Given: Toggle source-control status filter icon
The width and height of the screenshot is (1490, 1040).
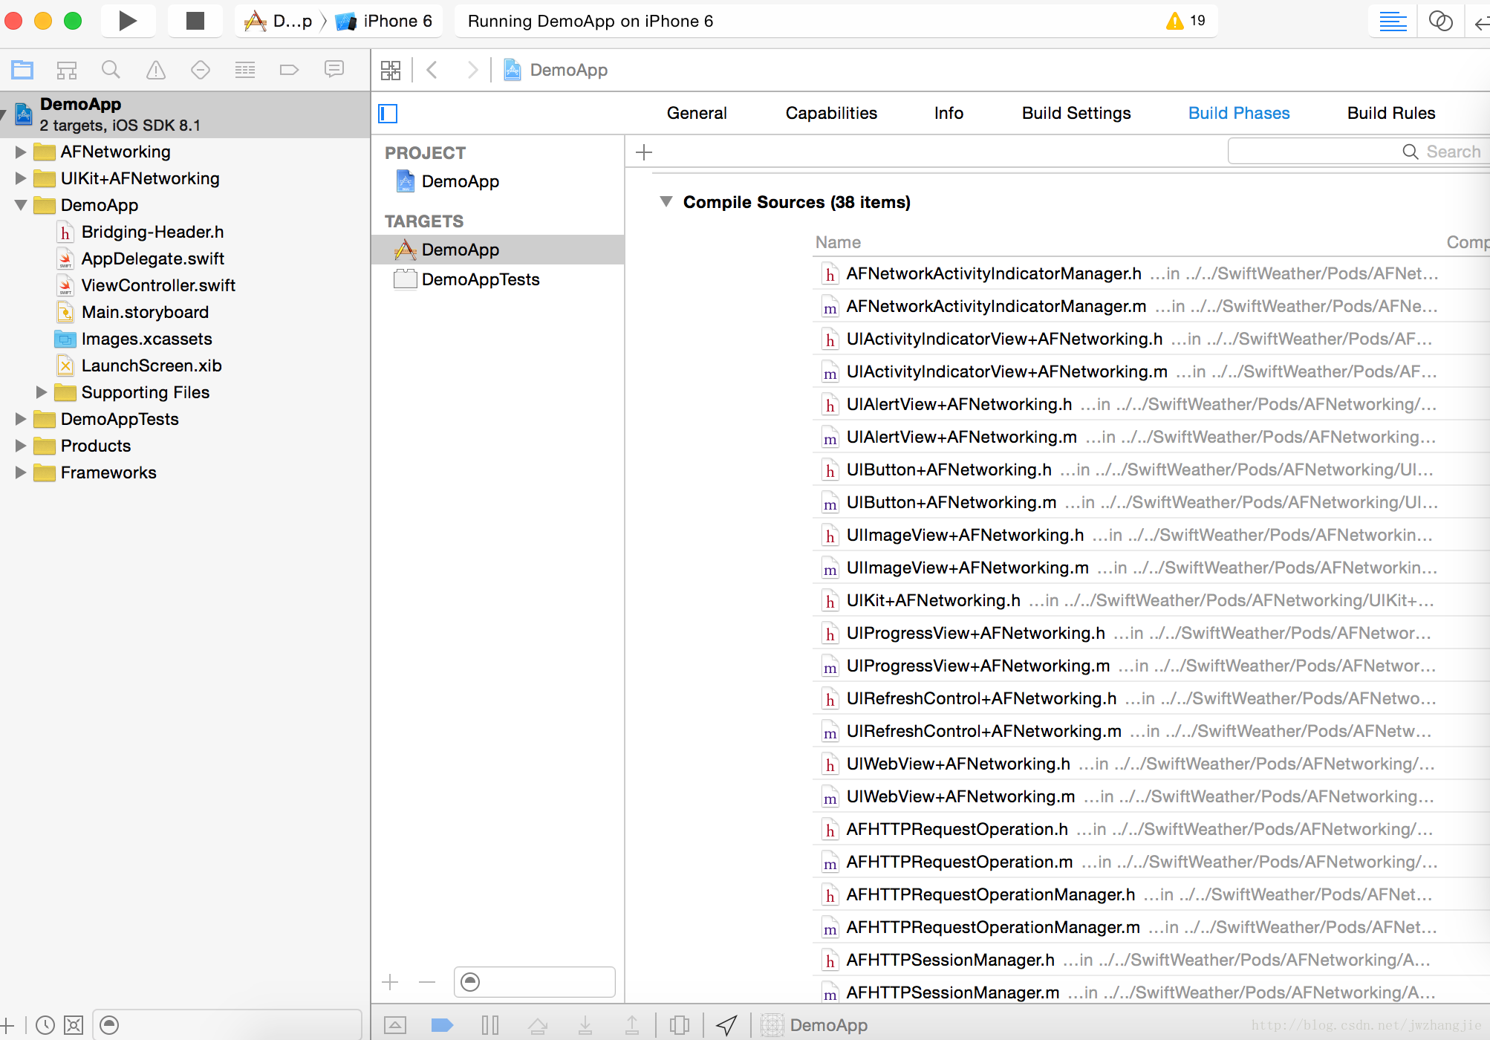Looking at the screenshot, I should [74, 1025].
